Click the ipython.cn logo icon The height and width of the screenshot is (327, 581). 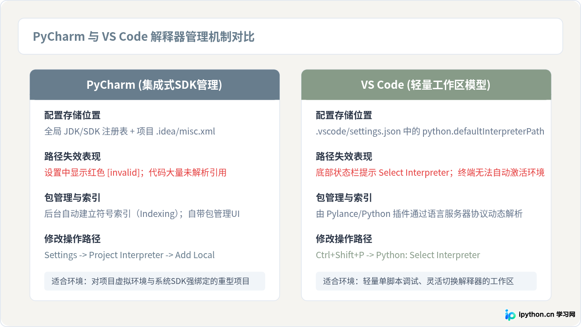510,314
